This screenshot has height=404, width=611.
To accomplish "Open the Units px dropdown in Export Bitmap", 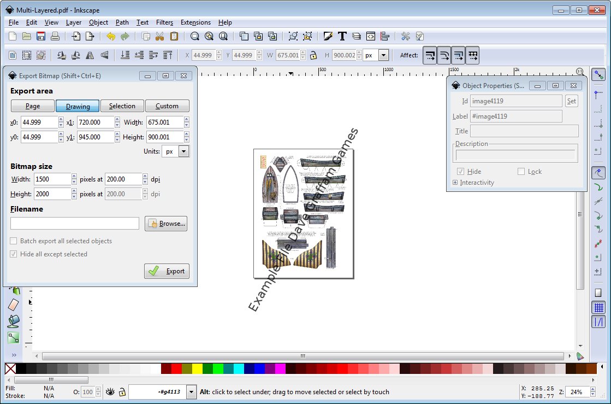I will point(183,151).
